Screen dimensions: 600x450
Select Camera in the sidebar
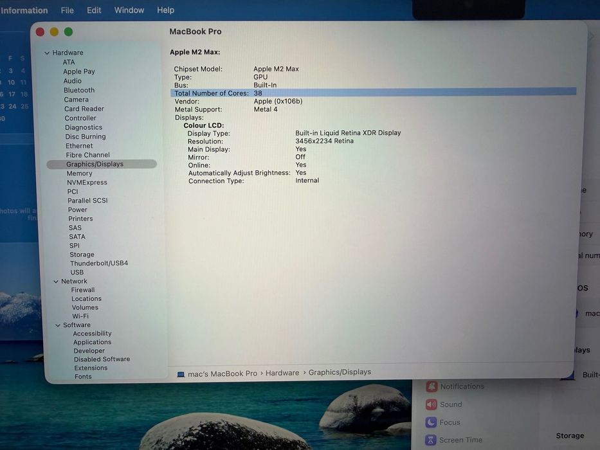(x=76, y=100)
